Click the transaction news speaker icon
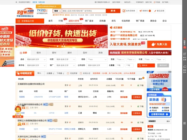Screen dimensions: 187x140 [111, 28]
